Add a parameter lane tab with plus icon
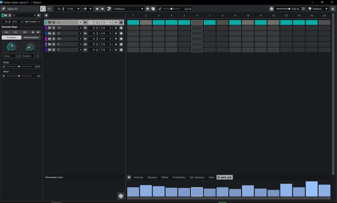337x203 pixels. 129,177
